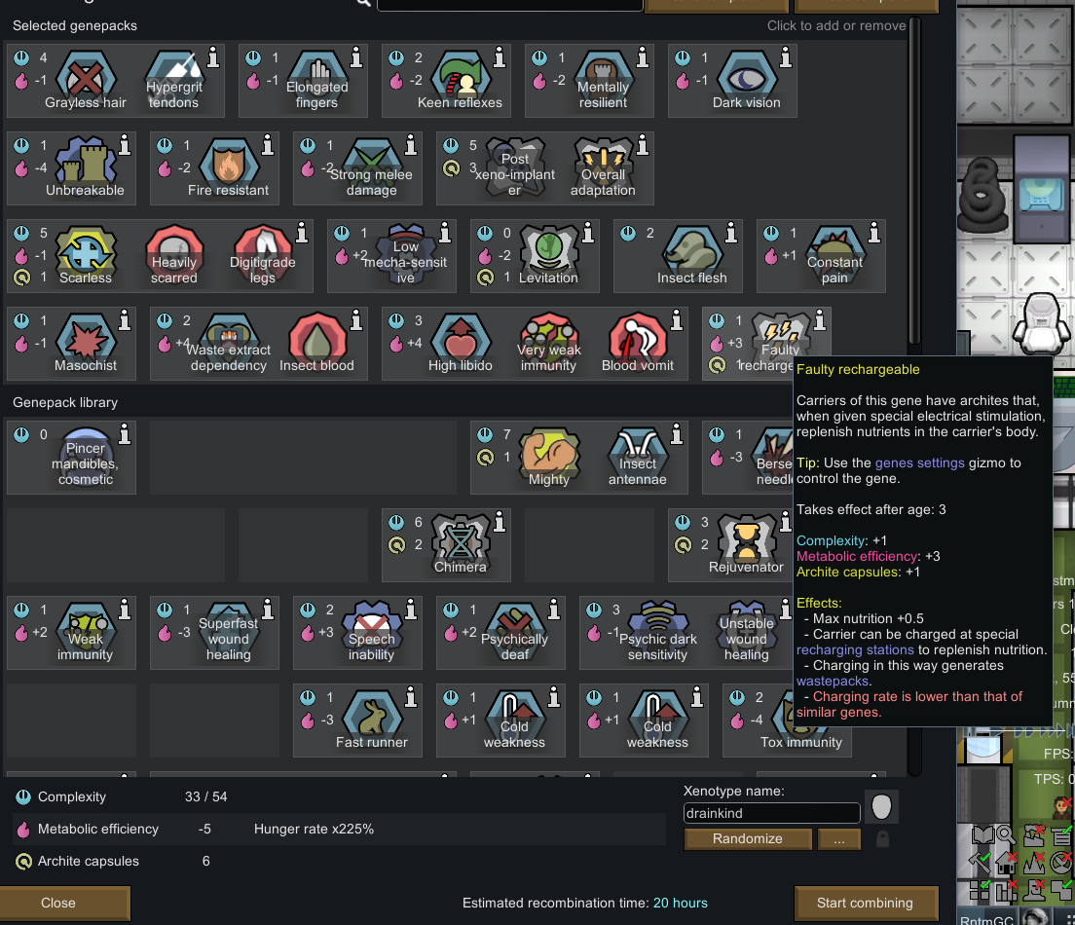Image resolution: width=1075 pixels, height=925 pixels.
Task: Toggle the lock icon beside Randomize
Action: click(x=883, y=838)
